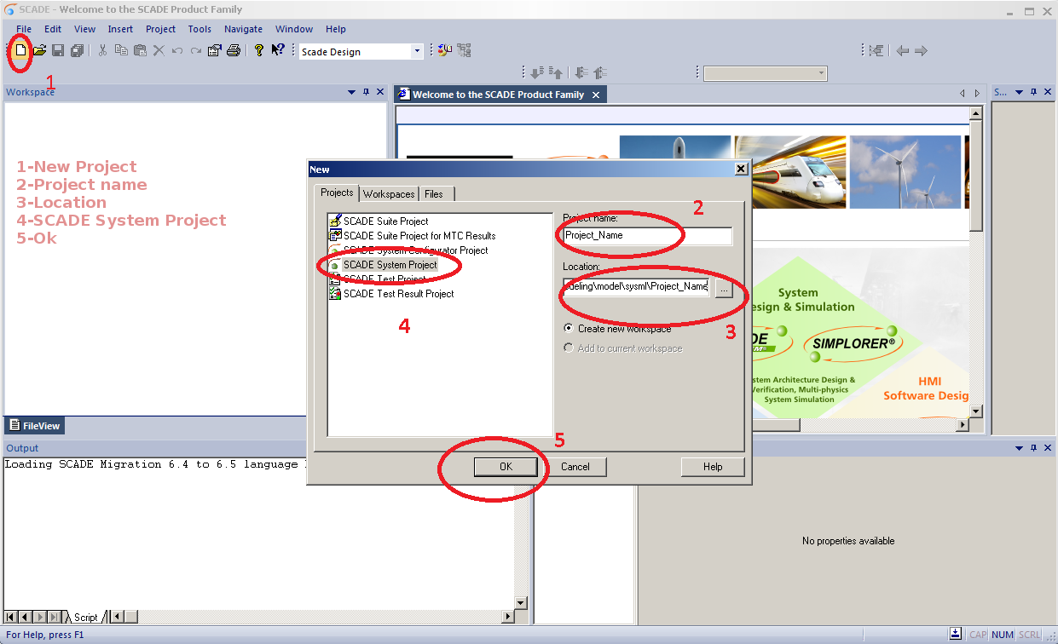Click the forward right arrow navigation icon
Viewport: 1058px width, 644px height.
[x=921, y=51]
